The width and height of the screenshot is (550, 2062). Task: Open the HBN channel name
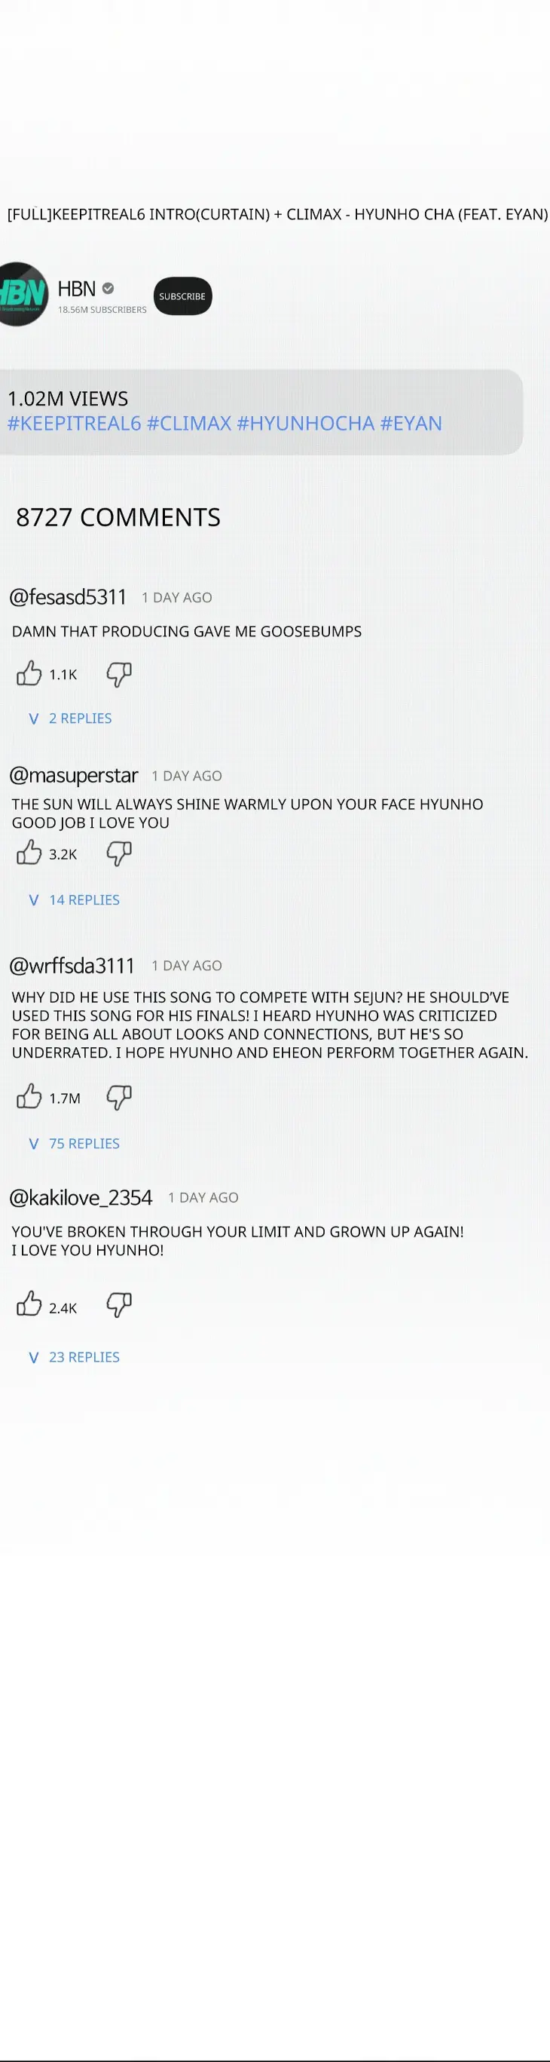[77, 288]
